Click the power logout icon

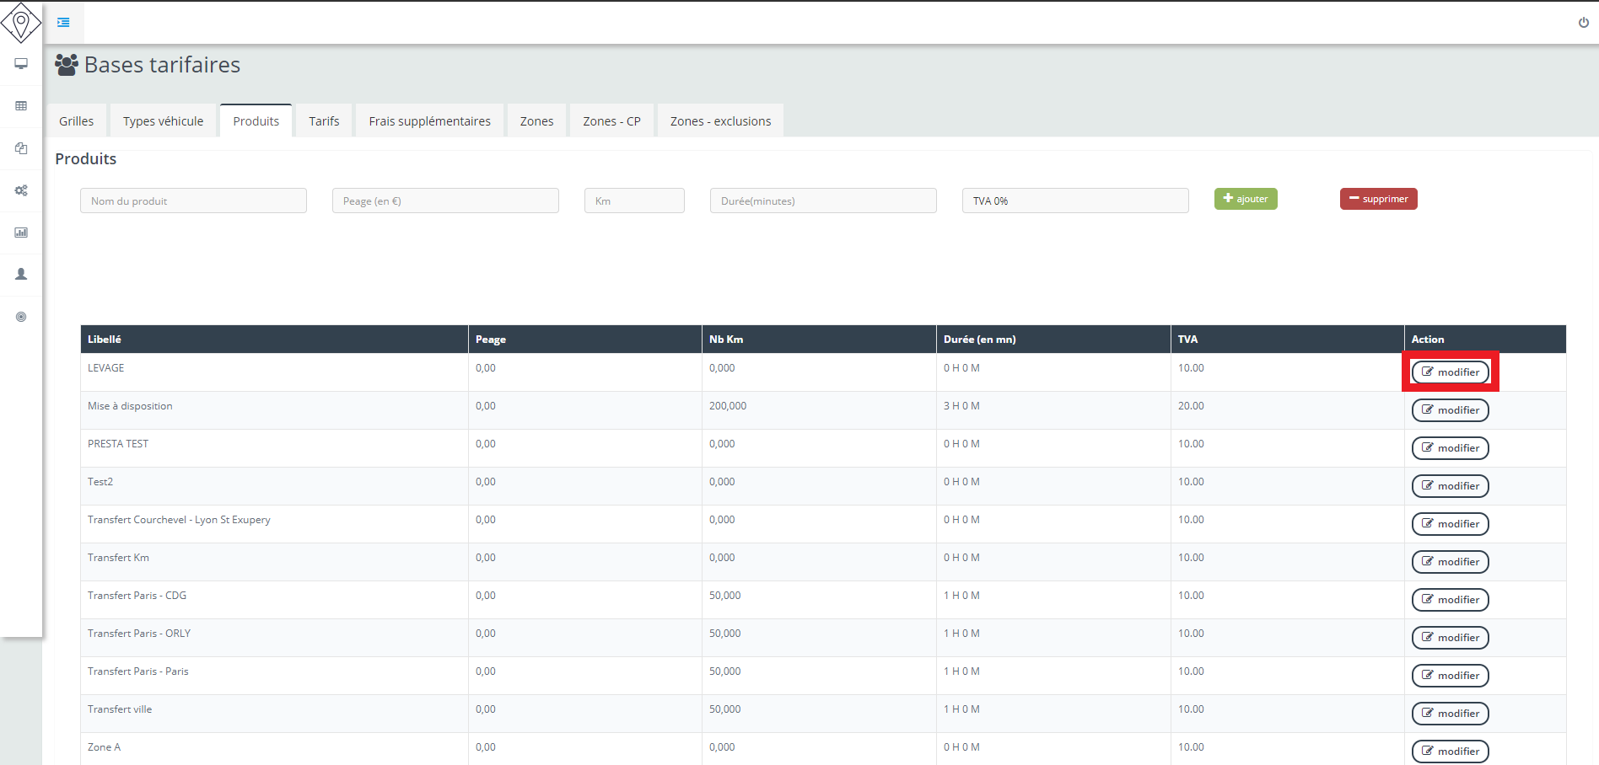1583,23
